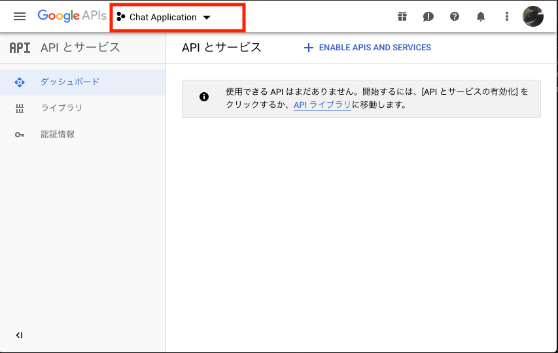Click the project hexagon dots icon
558x353 pixels.
tap(121, 17)
